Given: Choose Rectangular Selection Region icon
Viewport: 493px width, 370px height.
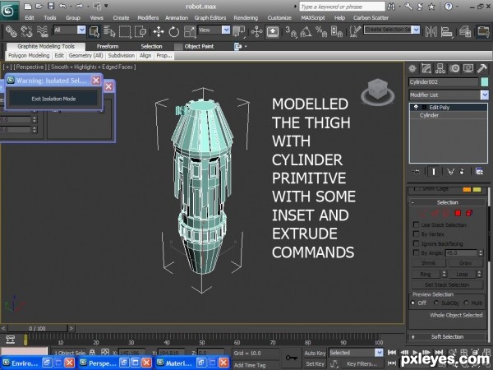Looking at the screenshot, I should (x=125, y=31).
